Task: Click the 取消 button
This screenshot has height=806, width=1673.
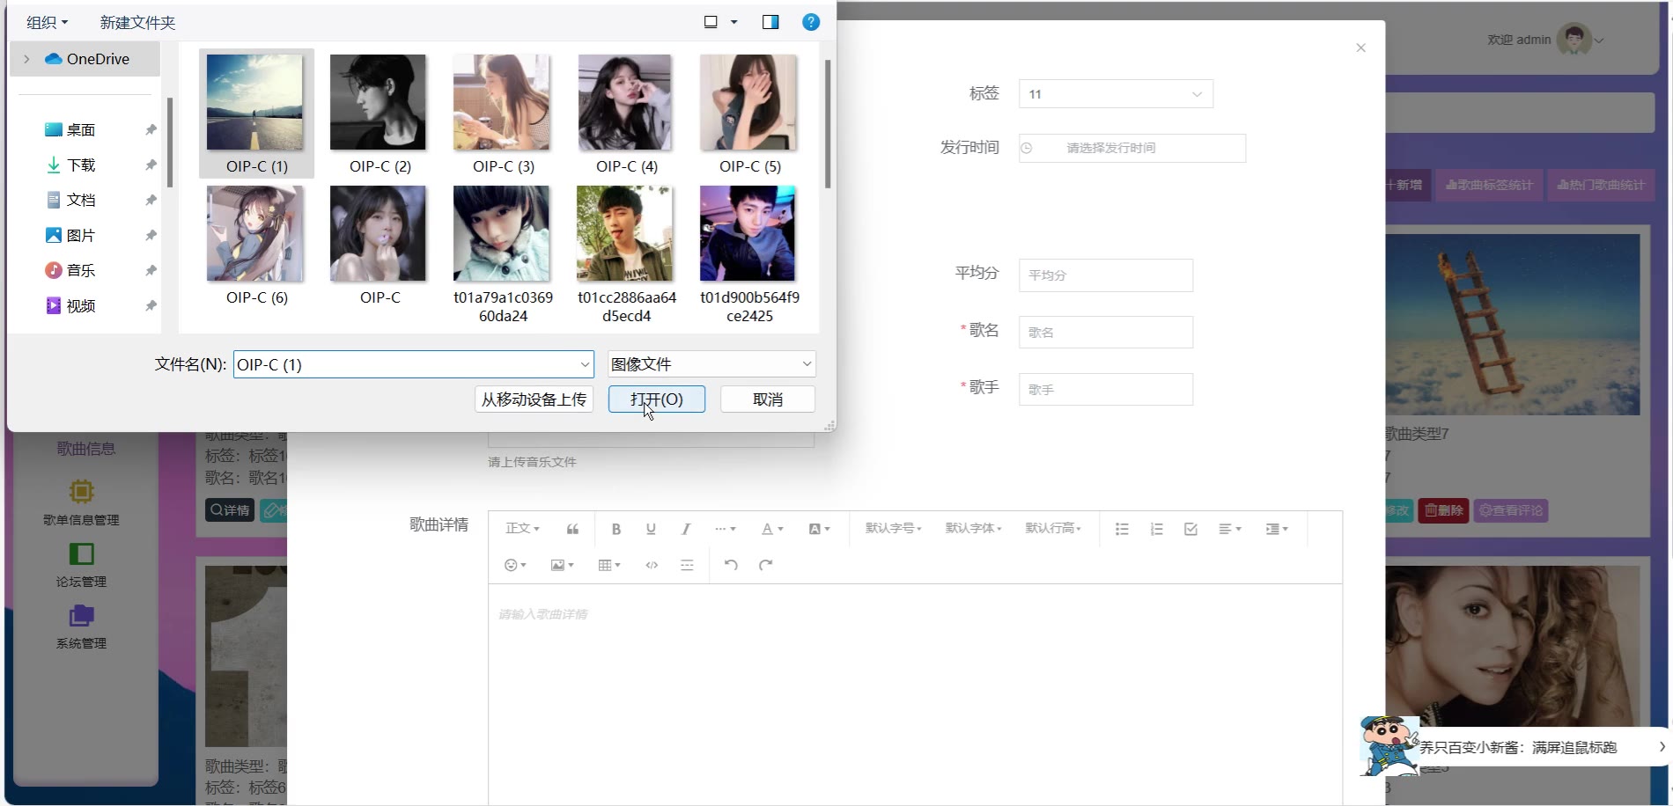Action: (767, 399)
